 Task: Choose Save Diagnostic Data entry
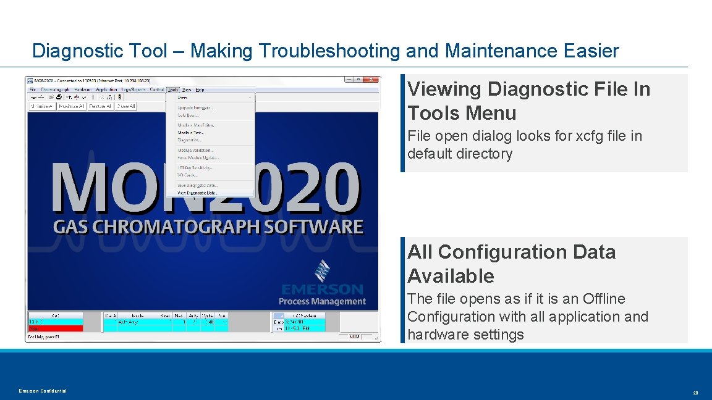click(210, 185)
